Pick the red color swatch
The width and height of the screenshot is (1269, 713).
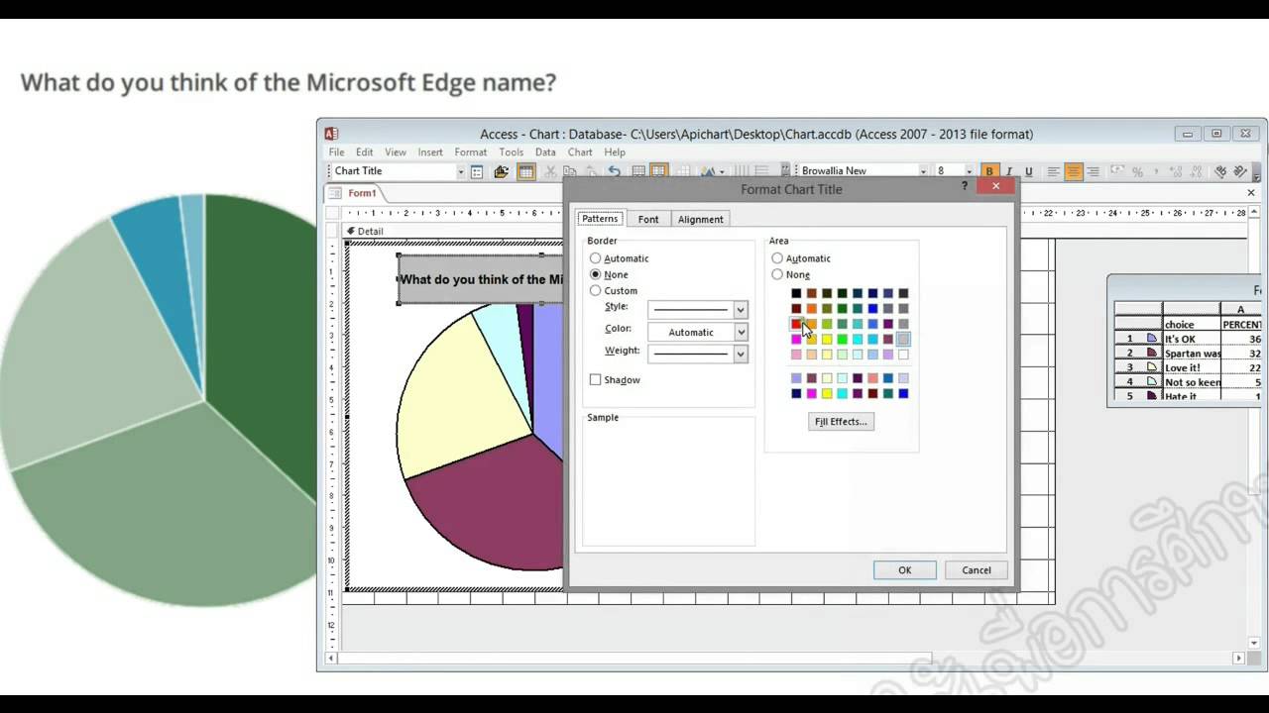tap(796, 324)
